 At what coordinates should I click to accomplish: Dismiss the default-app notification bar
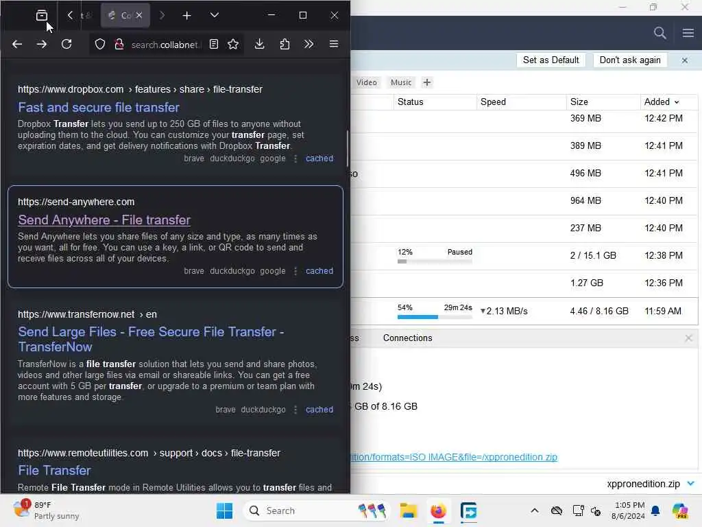coord(685,60)
